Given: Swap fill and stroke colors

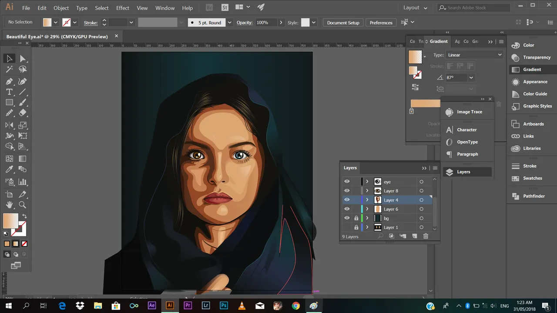Looking at the screenshot, I should tap(24, 216).
